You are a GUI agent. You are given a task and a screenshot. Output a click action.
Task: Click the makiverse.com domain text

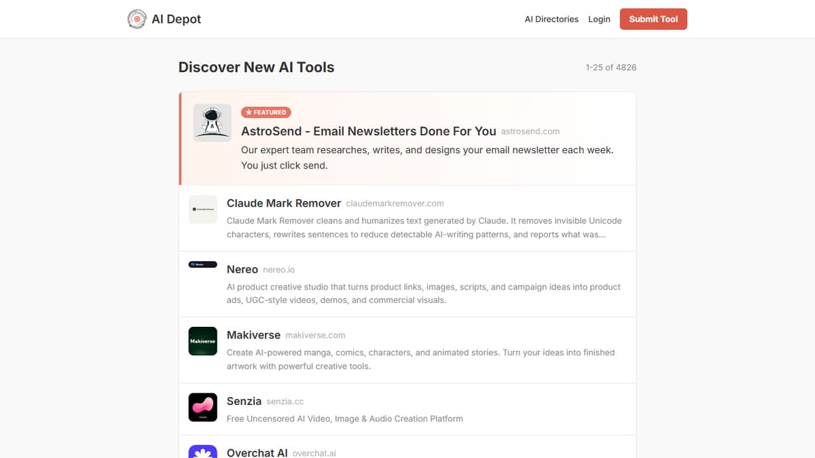[x=315, y=335]
